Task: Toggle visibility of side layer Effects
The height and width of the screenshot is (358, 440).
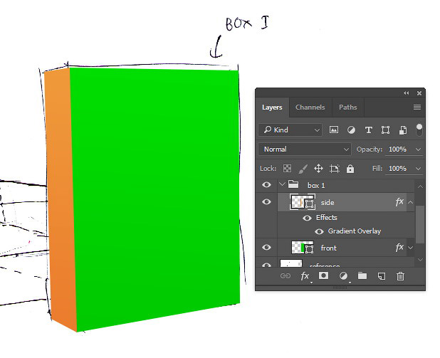Action: [308, 218]
